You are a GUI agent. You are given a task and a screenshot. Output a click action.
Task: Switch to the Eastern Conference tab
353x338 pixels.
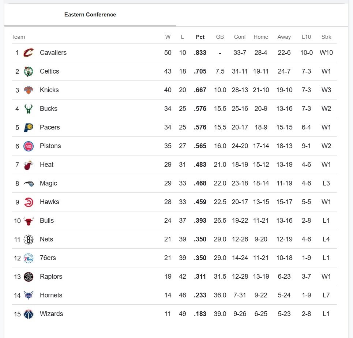[x=90, y=15]
